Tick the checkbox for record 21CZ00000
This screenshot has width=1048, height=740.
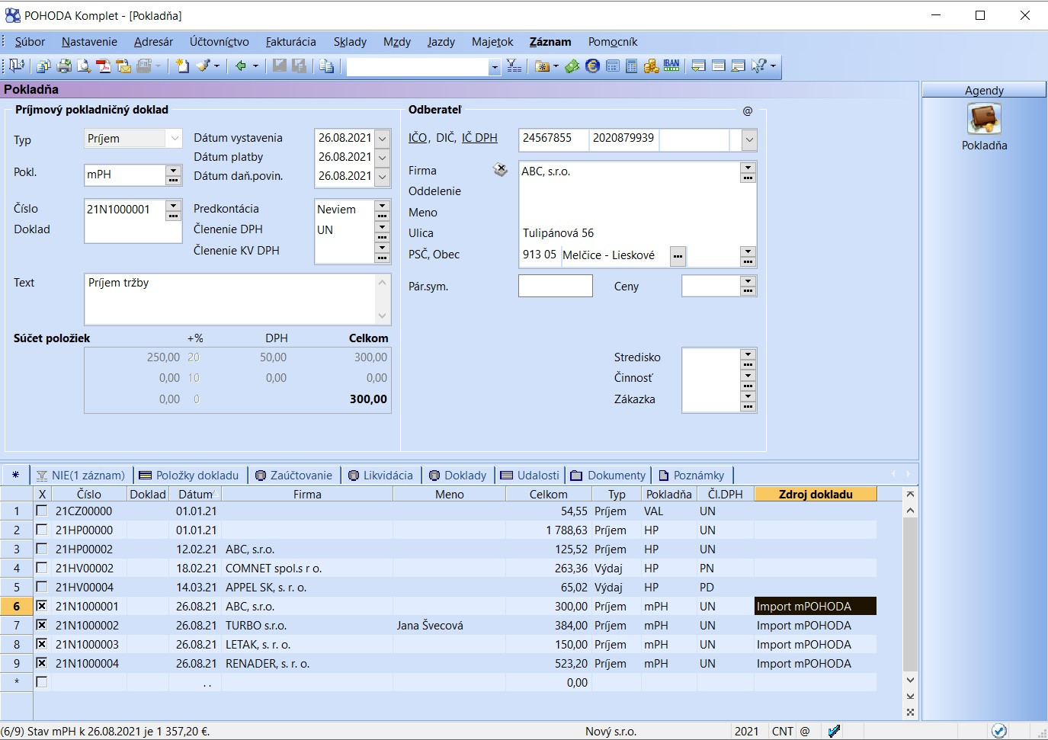click(42, 511)
